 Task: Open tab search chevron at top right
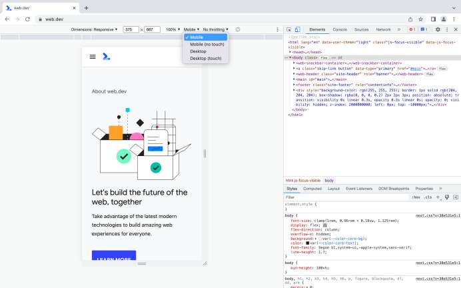tap(454, 8)
